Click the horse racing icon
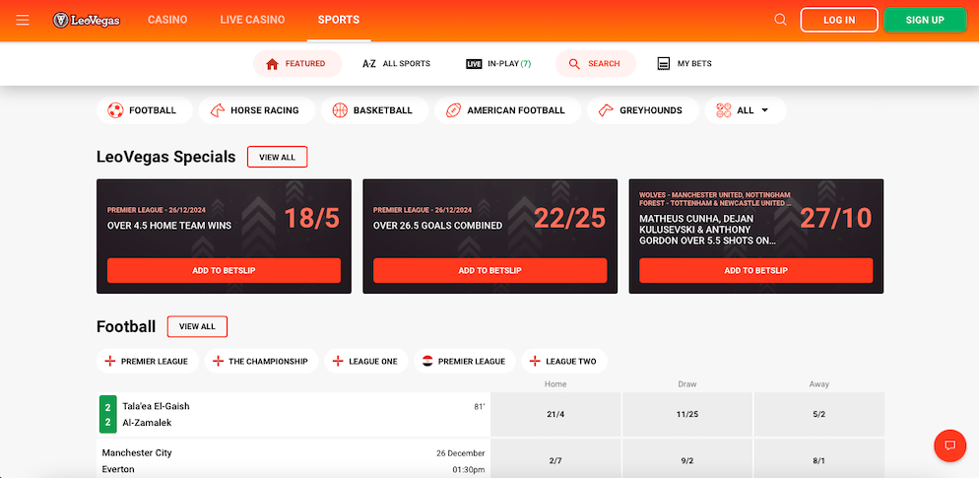 (218, 110)
